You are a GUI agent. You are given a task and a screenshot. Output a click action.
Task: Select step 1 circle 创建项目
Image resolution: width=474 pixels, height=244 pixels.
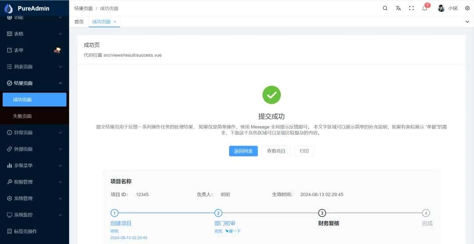tap(114, 213)
